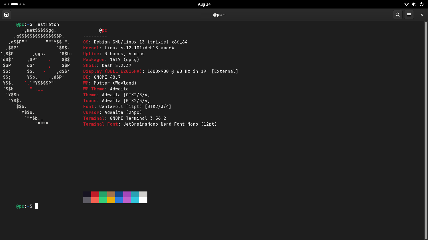Click the dark green color block
This screenshot has height=240, width=428.
(x=103, y=194)
